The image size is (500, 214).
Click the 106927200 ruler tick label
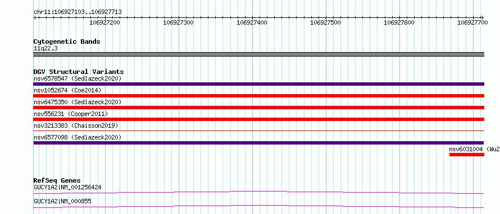(105, 22)
